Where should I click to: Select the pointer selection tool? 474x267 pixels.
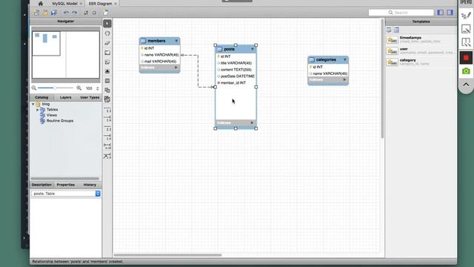(x=107, y=24)
